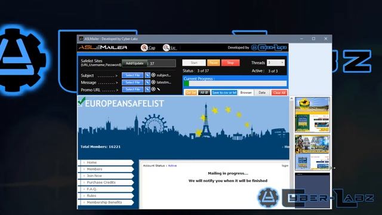Screen dimensions: 382x215
Task: Open the first site thumbnail with yellow logo
Action: [312, 115]
